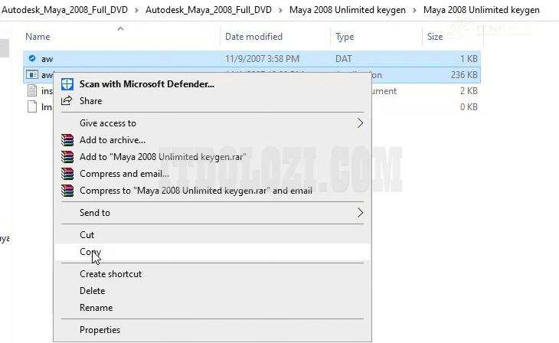Click WinRAR icon beside 'Compress and email...'

(67, 174)
